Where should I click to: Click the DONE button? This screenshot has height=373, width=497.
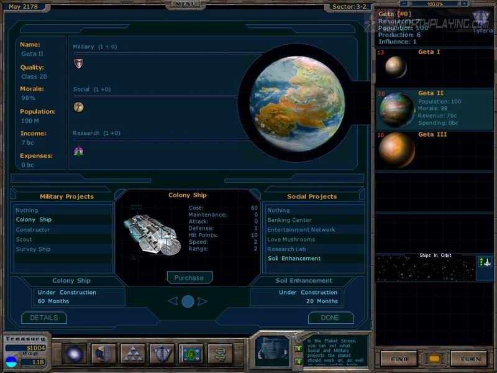coord(331,318)
